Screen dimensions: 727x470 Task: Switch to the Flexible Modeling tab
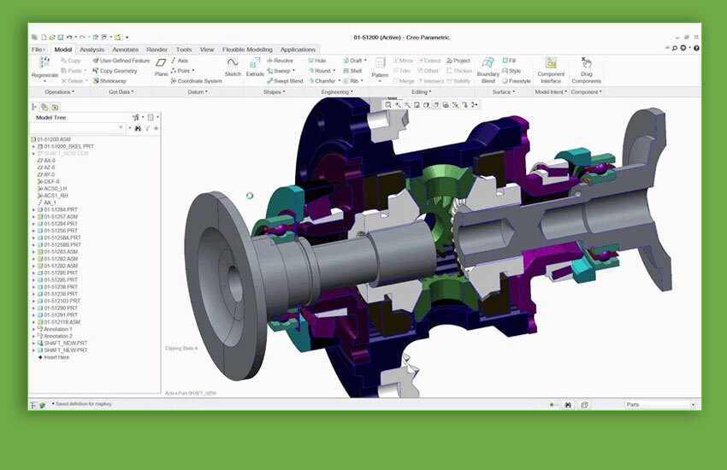click(247, 50)
